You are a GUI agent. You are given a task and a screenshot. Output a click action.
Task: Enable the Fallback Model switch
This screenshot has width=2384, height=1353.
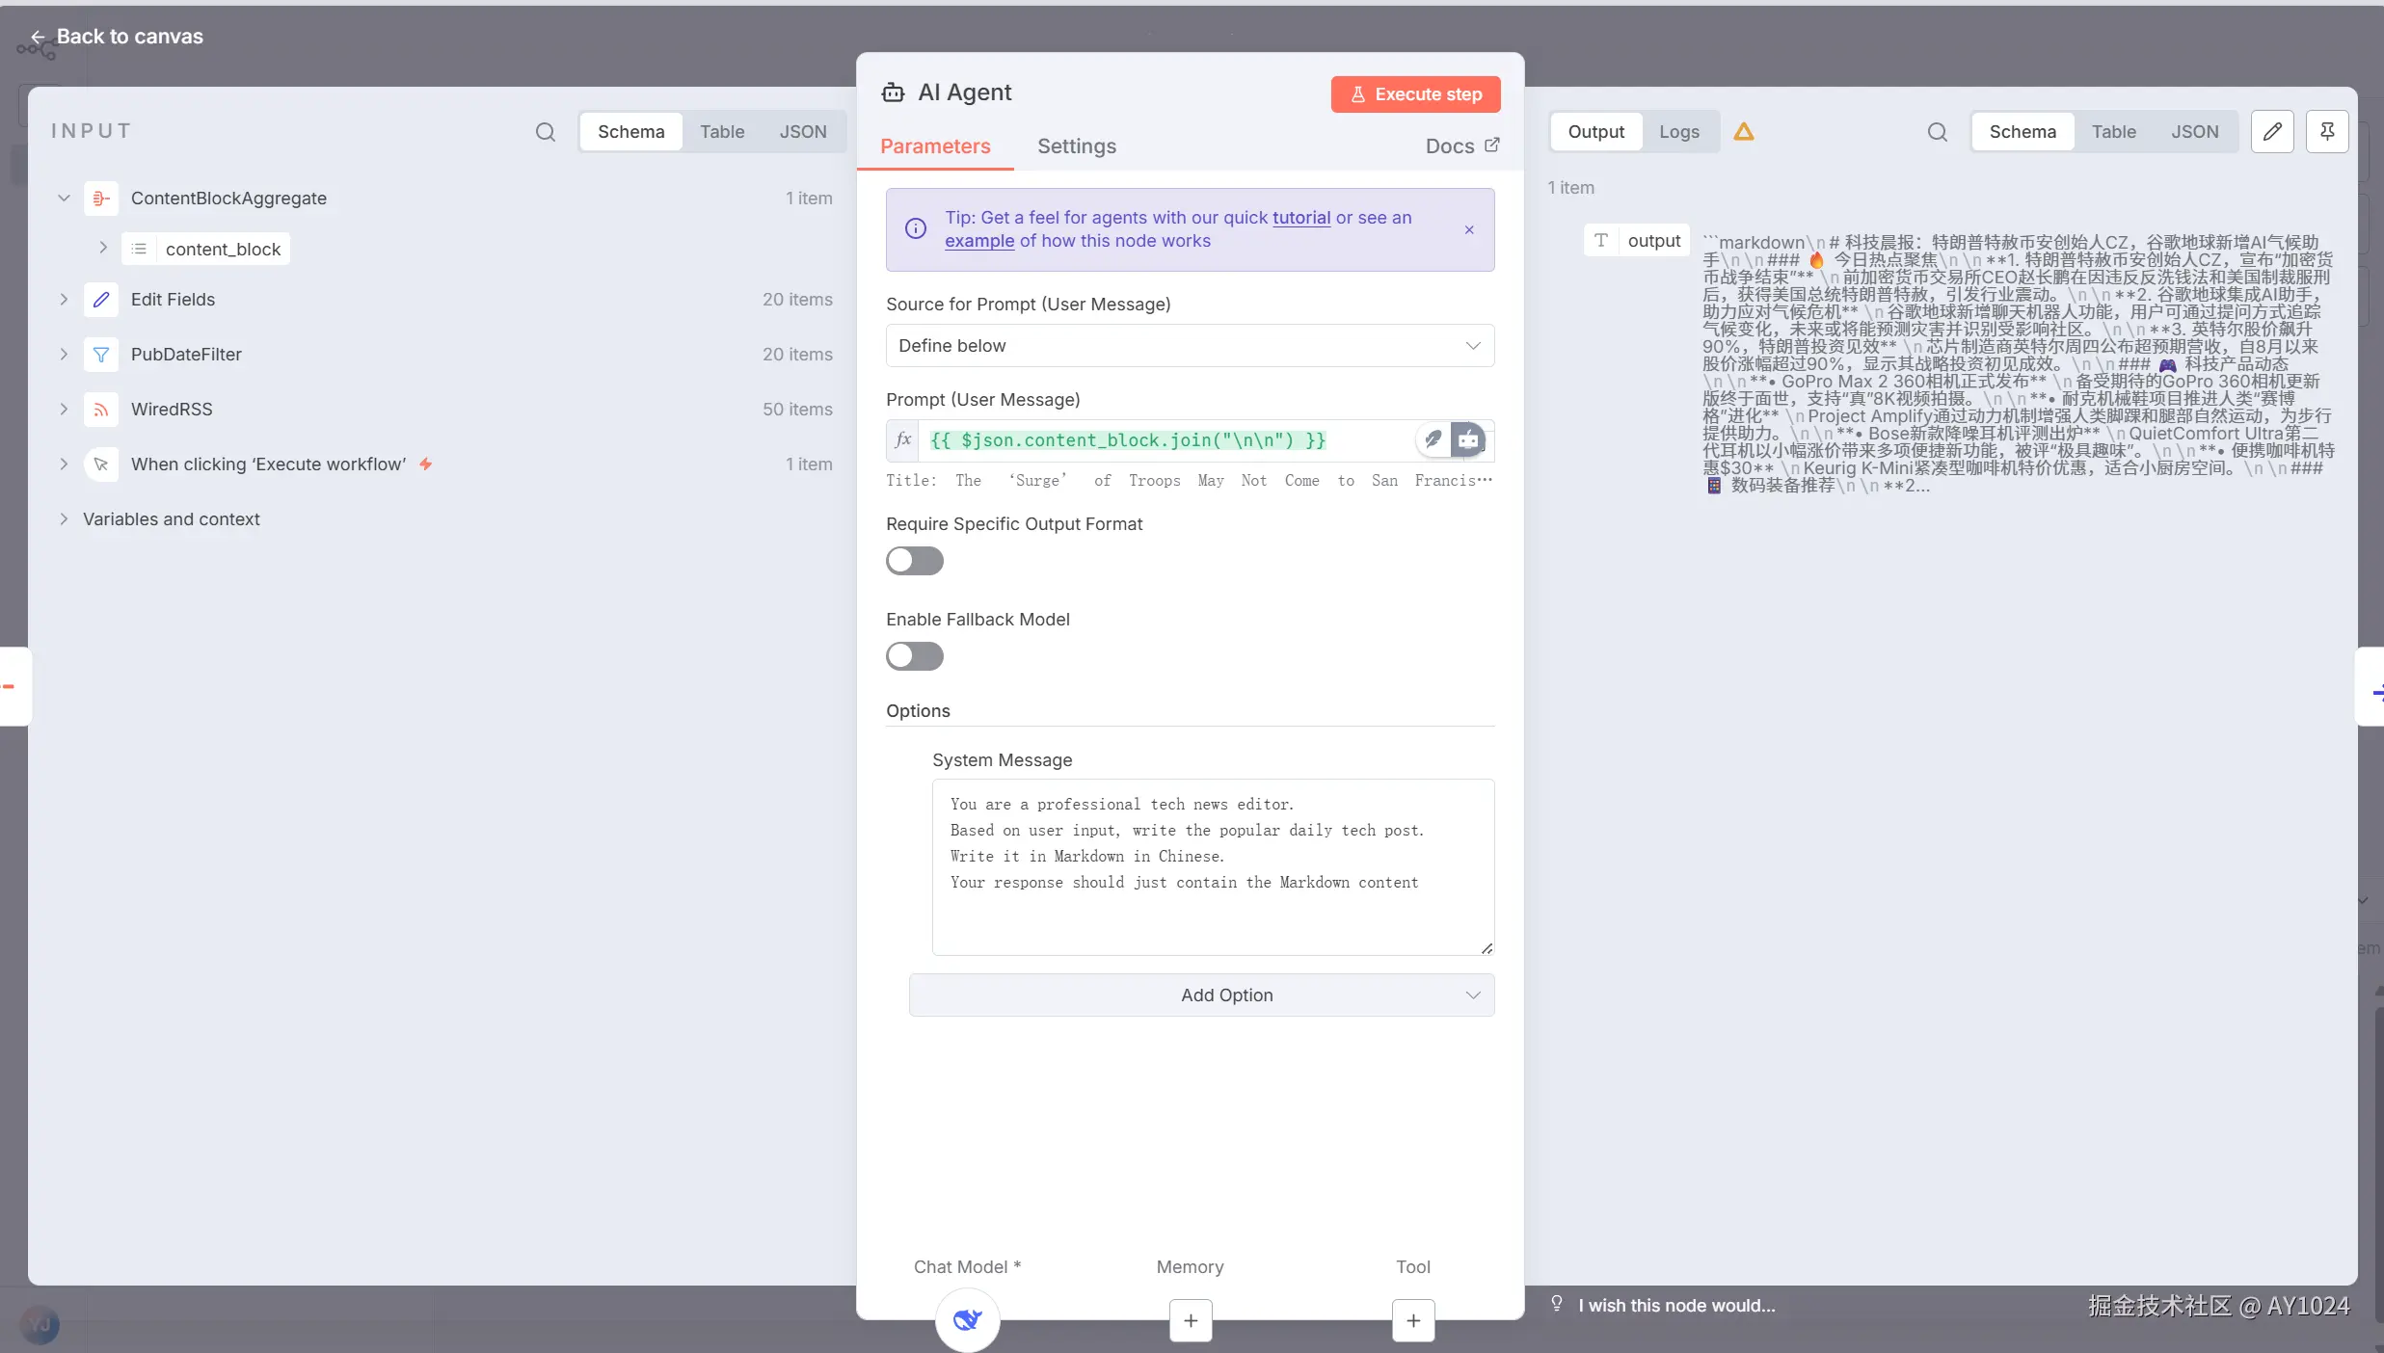(914, 656)
